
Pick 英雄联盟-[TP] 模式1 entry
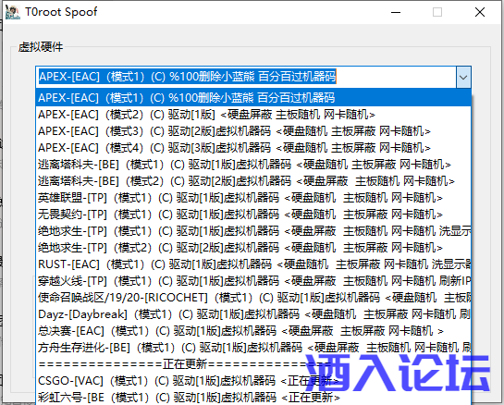coord(253,198)
